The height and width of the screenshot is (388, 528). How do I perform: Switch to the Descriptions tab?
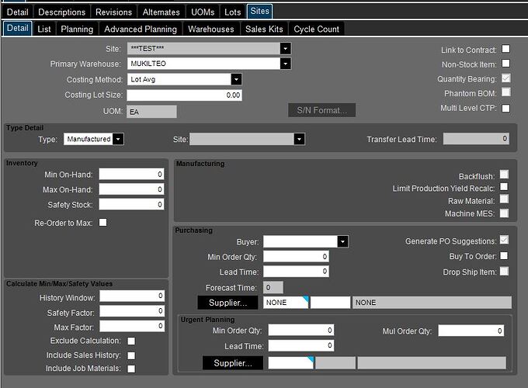(x=61, y=12)
